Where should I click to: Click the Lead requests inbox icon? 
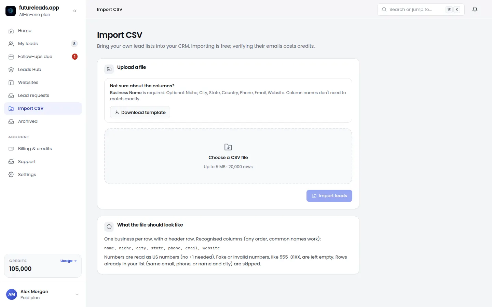(x=11, y=96)
